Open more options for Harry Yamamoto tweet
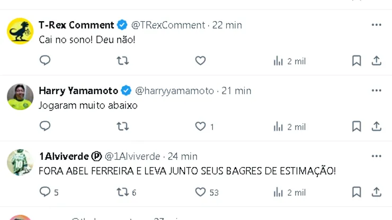Image resolution: width=392 pixels, height=220 pixels. pyautogui.click(x=376, y=90)
